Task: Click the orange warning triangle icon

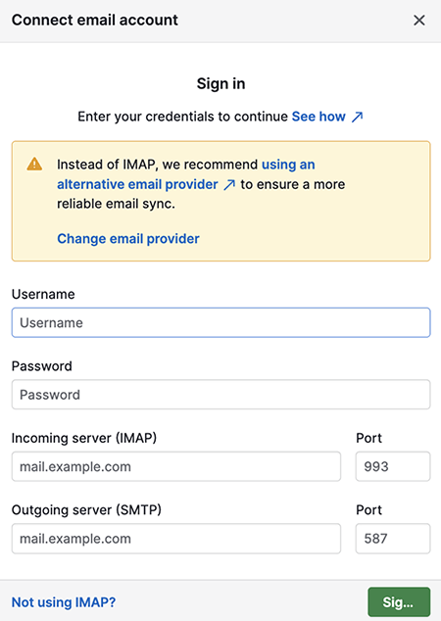Action: [34, 164]
